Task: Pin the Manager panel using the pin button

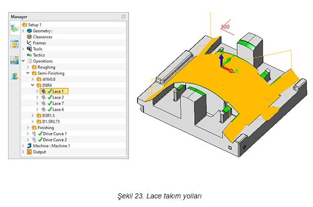Action: click(x=123, y=17)
